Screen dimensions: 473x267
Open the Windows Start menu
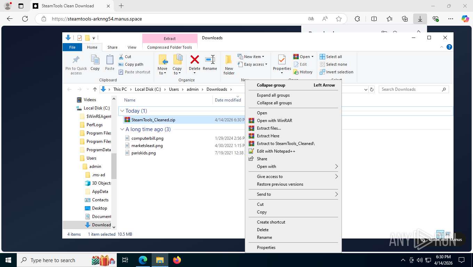[x=8, y=260]
